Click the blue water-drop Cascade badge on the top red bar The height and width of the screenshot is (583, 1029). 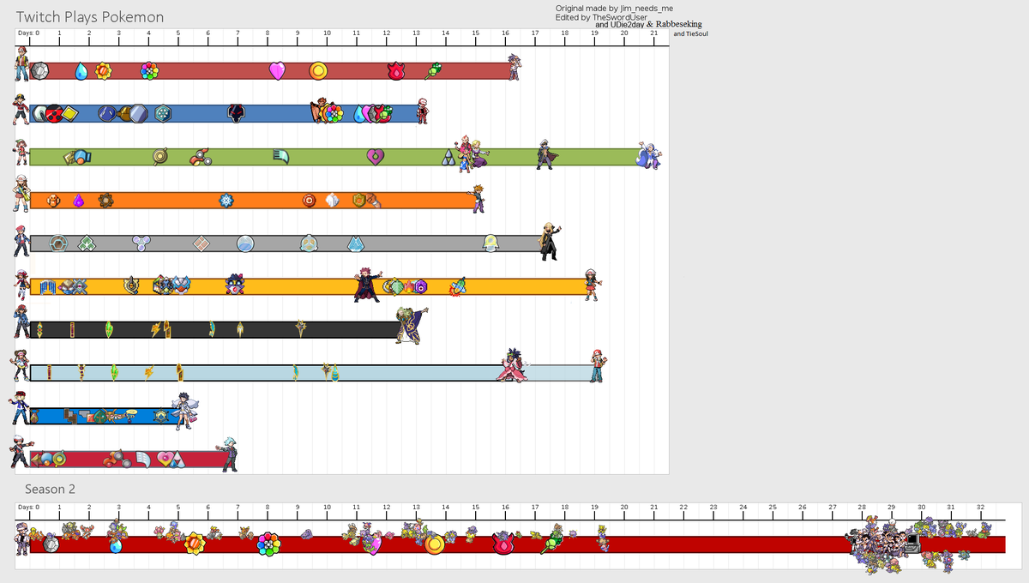(x=81, y=70)
